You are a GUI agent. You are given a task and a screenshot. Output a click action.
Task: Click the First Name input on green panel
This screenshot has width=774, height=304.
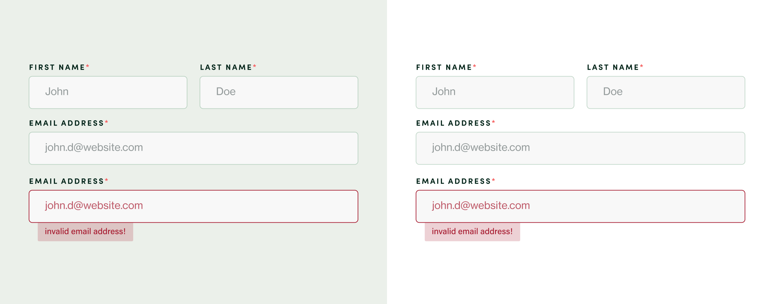108,92
